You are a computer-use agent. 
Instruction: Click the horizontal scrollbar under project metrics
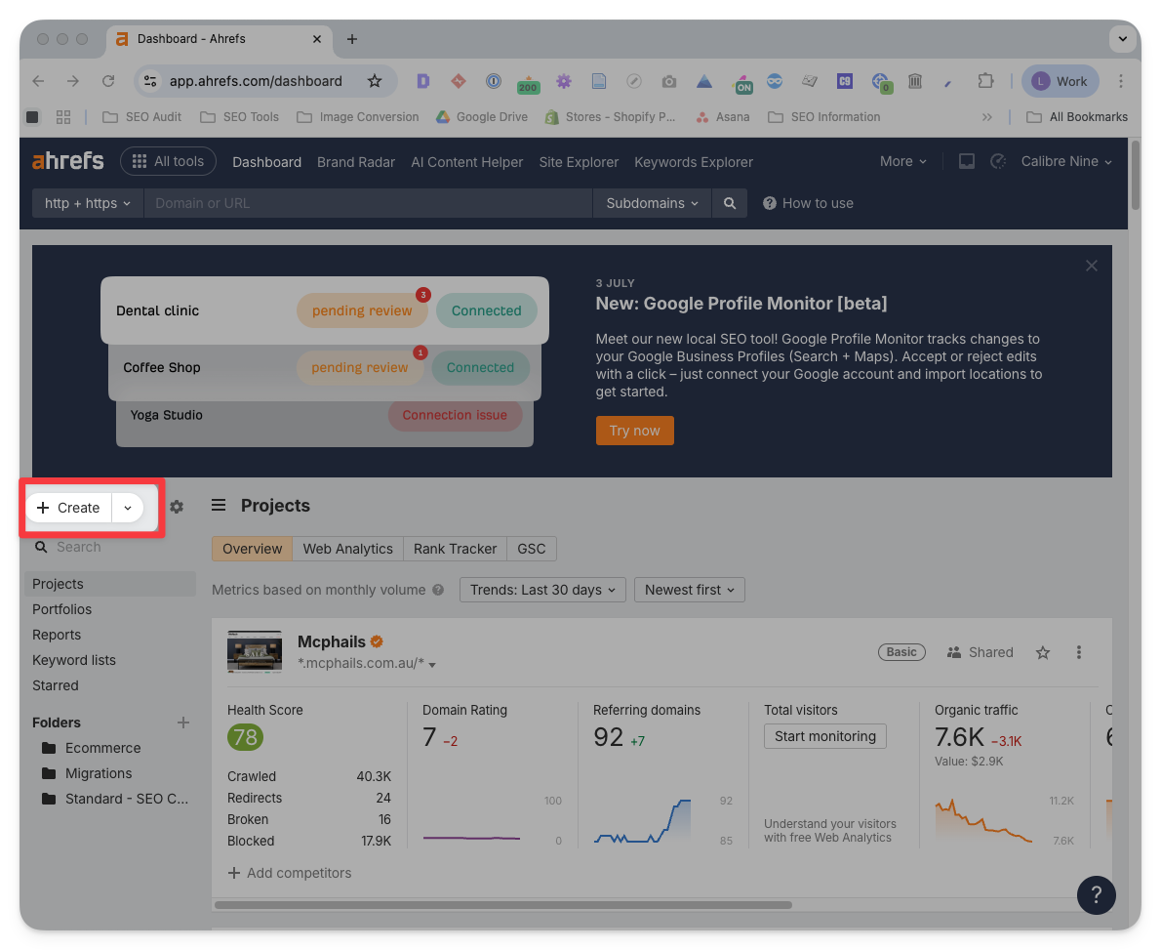[x=507, y=905]
